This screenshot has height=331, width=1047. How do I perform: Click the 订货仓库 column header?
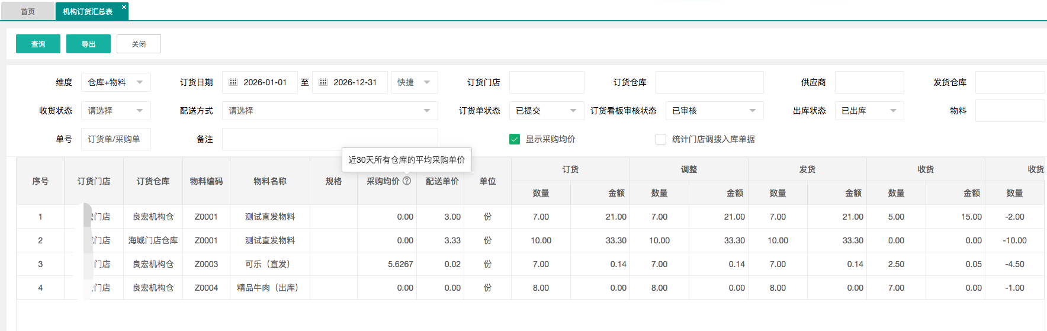click(153, 181)
